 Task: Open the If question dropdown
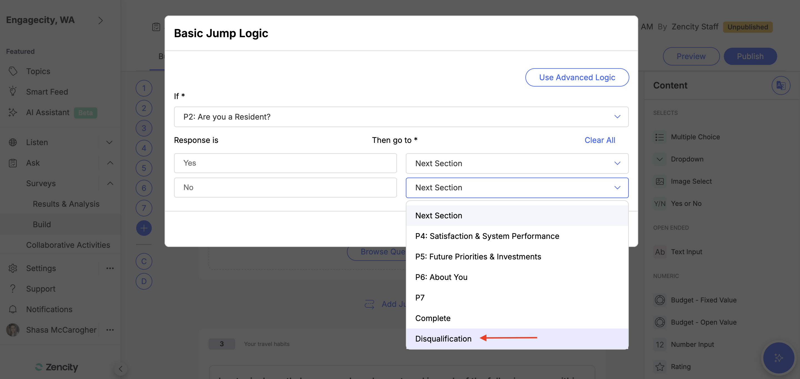pyautogui.click(x=401, y=117)
